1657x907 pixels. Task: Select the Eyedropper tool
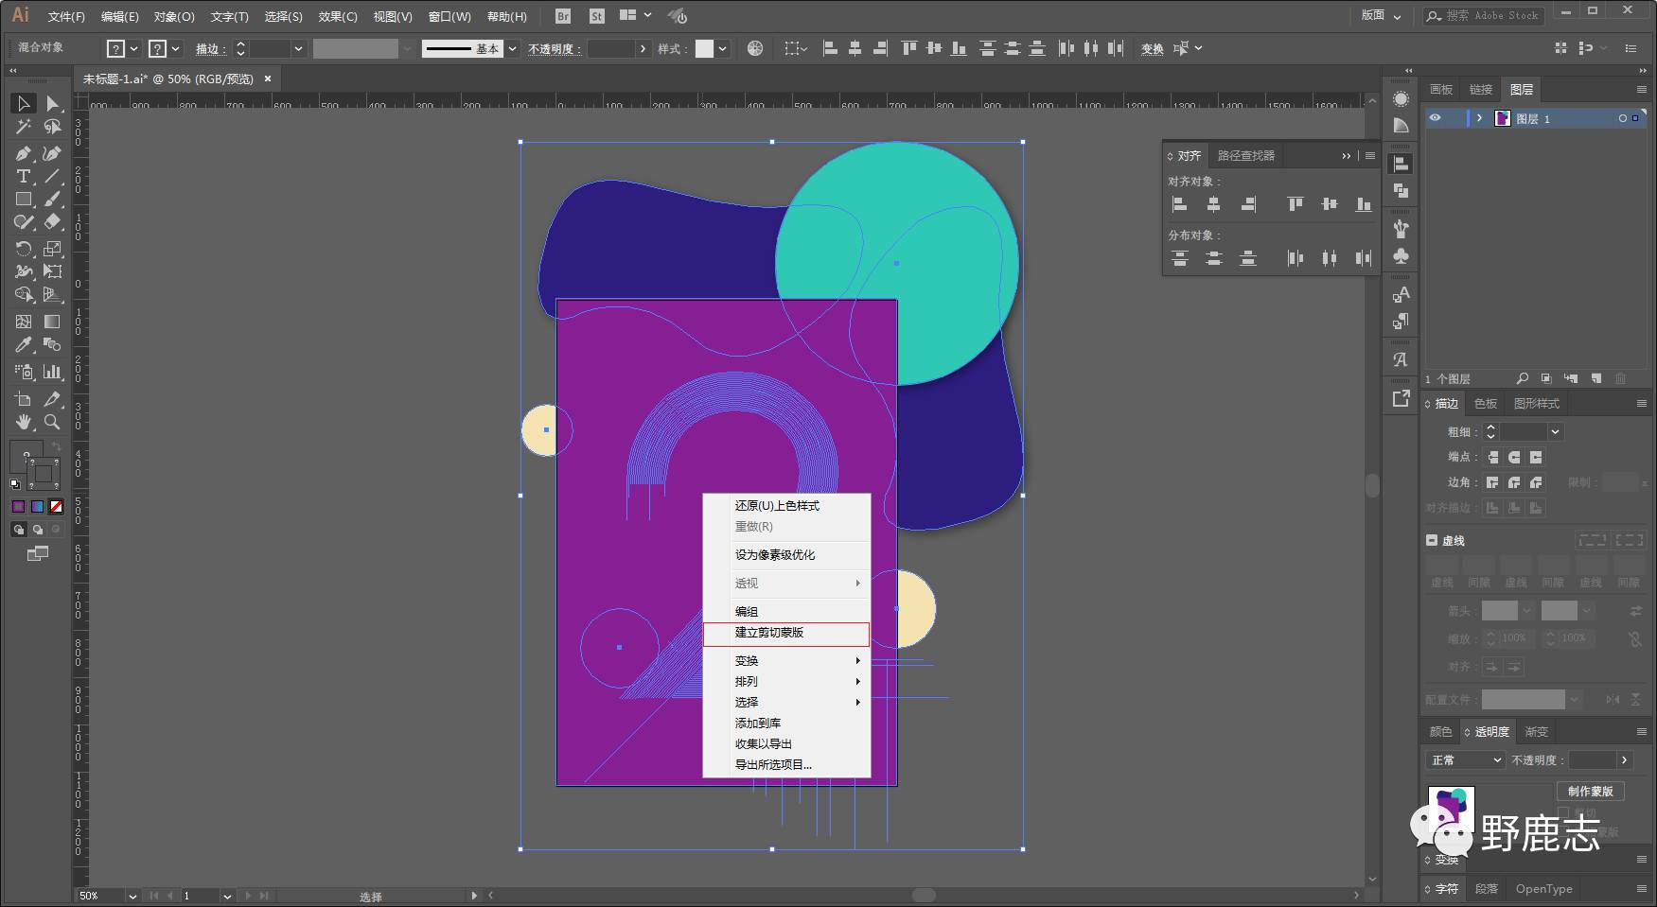click(23, 345)
